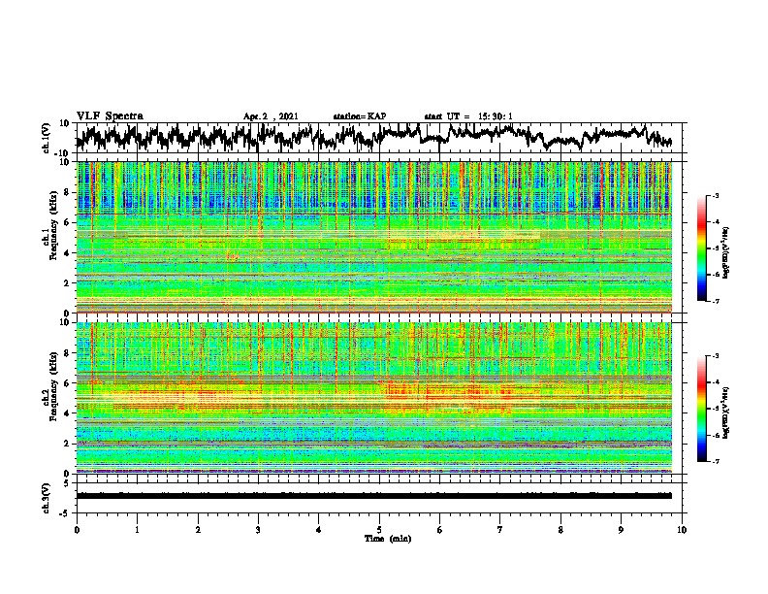Click time axis tick label 5
This screenshot has width=768, height=594.
click(x=379, y=530)
